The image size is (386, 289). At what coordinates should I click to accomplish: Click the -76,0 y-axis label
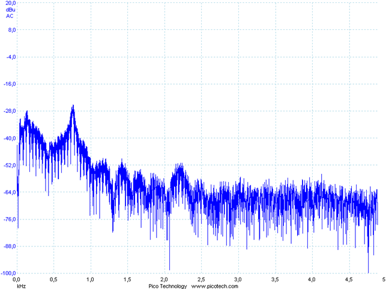tap(10, 219)
